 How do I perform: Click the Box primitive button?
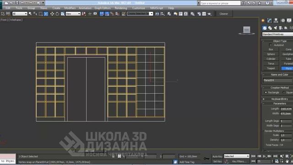point(271,49)
